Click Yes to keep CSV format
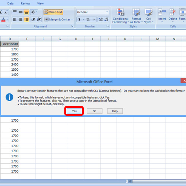Viewport: 186px width, 186px height. pos(74,111)
